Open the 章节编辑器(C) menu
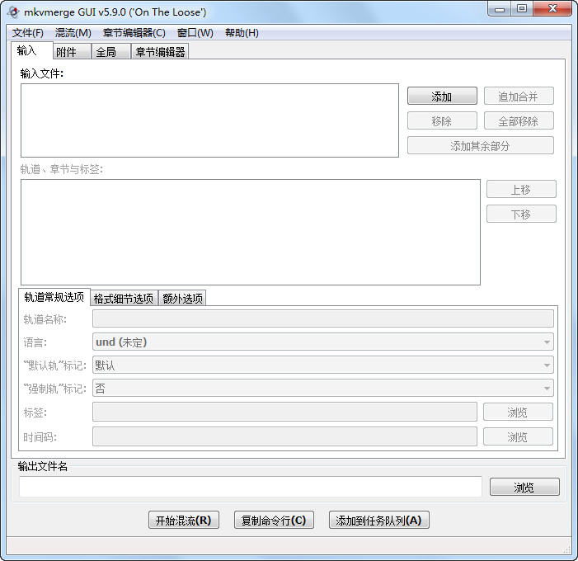The image size is (578, 561). (134, 33)
